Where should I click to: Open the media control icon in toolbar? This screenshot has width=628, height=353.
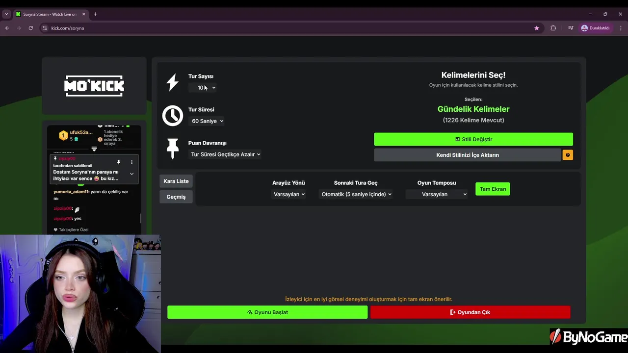coord(571,28)
